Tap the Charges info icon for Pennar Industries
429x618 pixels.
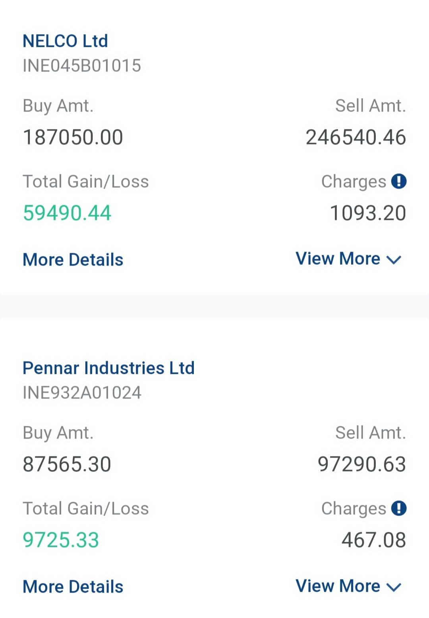[x=398, y=508]
